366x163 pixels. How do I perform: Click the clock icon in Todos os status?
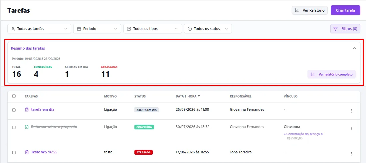point(190,29)
